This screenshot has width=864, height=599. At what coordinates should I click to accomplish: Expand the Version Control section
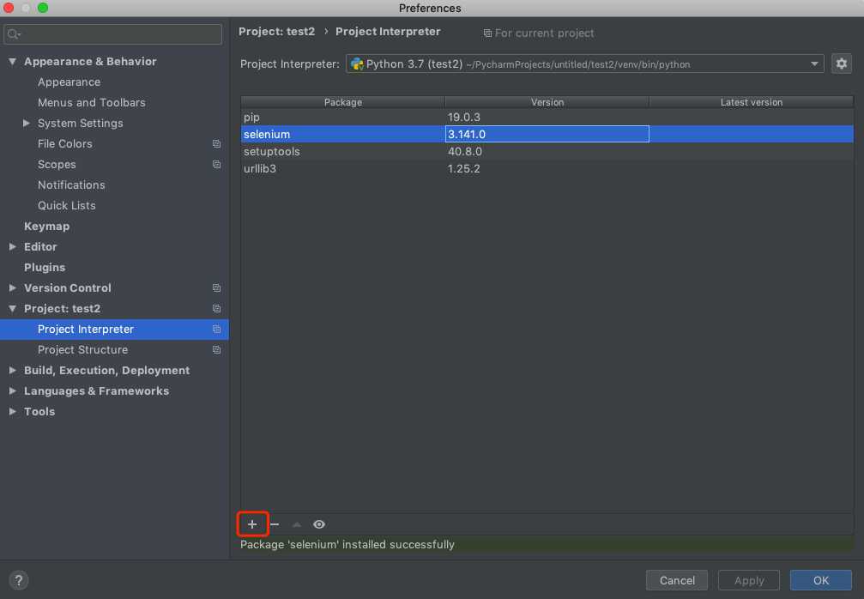[x=12, y=287]
